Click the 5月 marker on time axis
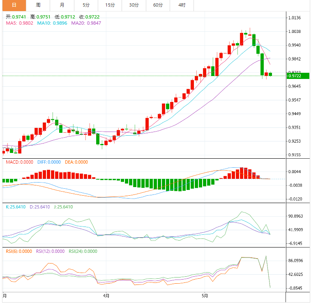 coord(205,296)
